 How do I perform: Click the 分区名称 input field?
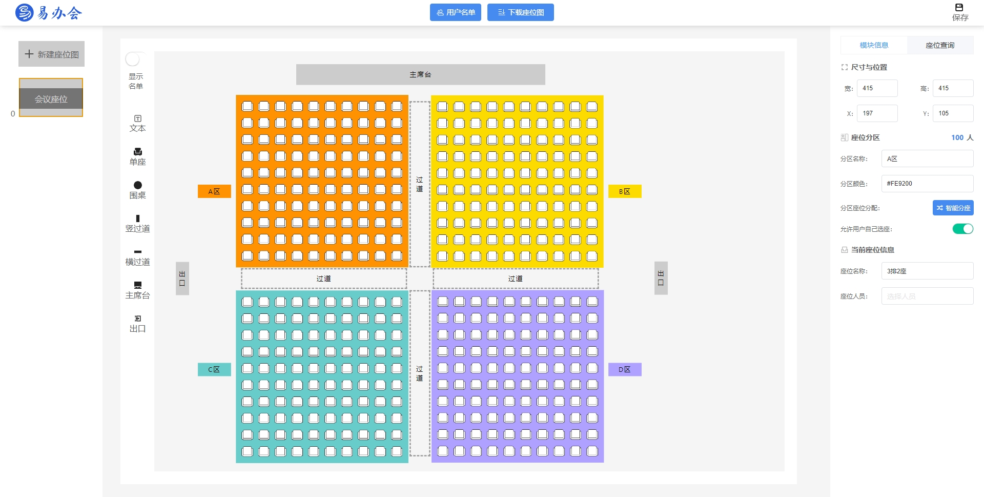(x=927, y=158)
